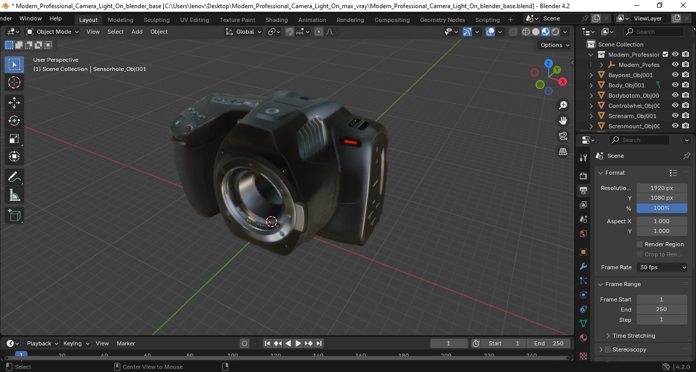This screenshot has width=696, height=372.
Task: Collapse the Frame Range panel
Action: pos(601,284)
